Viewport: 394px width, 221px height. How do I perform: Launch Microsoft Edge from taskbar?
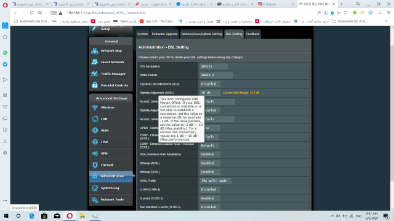tap(31, 215)
